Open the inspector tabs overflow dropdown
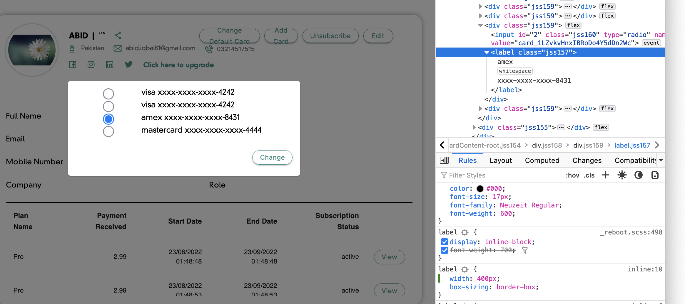 tap(661, 160)
